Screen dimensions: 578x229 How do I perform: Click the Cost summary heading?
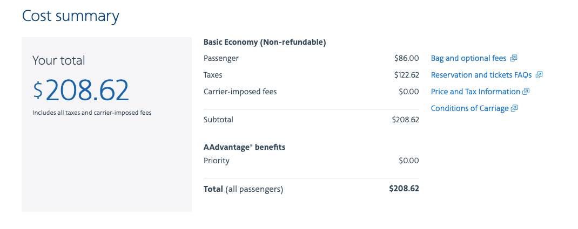tap(70, 16)
